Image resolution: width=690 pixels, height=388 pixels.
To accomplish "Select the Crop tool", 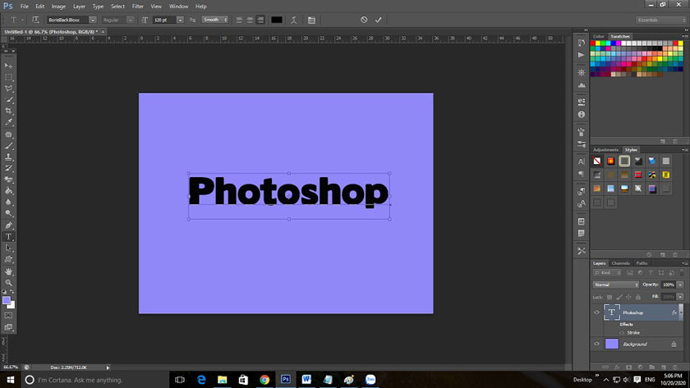I will click(8, 112).
